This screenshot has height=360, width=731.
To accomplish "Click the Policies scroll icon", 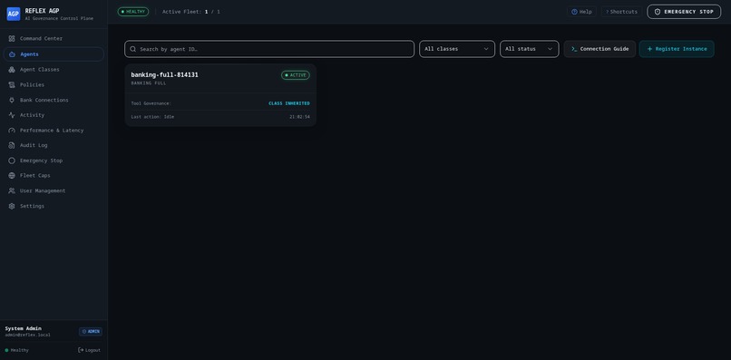I will point(12,85).
